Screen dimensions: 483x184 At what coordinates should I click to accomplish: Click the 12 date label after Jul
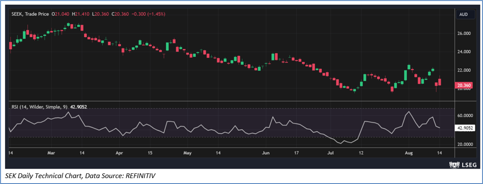point(361,152)
